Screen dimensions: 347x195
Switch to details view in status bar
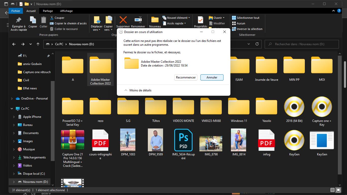click(332, 190)
